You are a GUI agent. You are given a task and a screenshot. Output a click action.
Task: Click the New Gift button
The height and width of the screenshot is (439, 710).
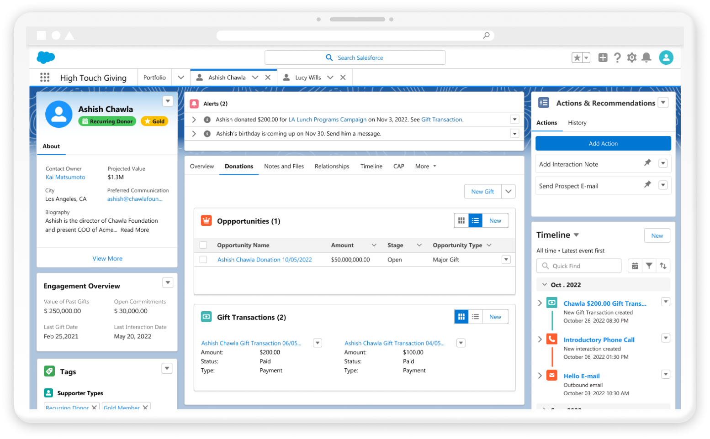point(482,192)
